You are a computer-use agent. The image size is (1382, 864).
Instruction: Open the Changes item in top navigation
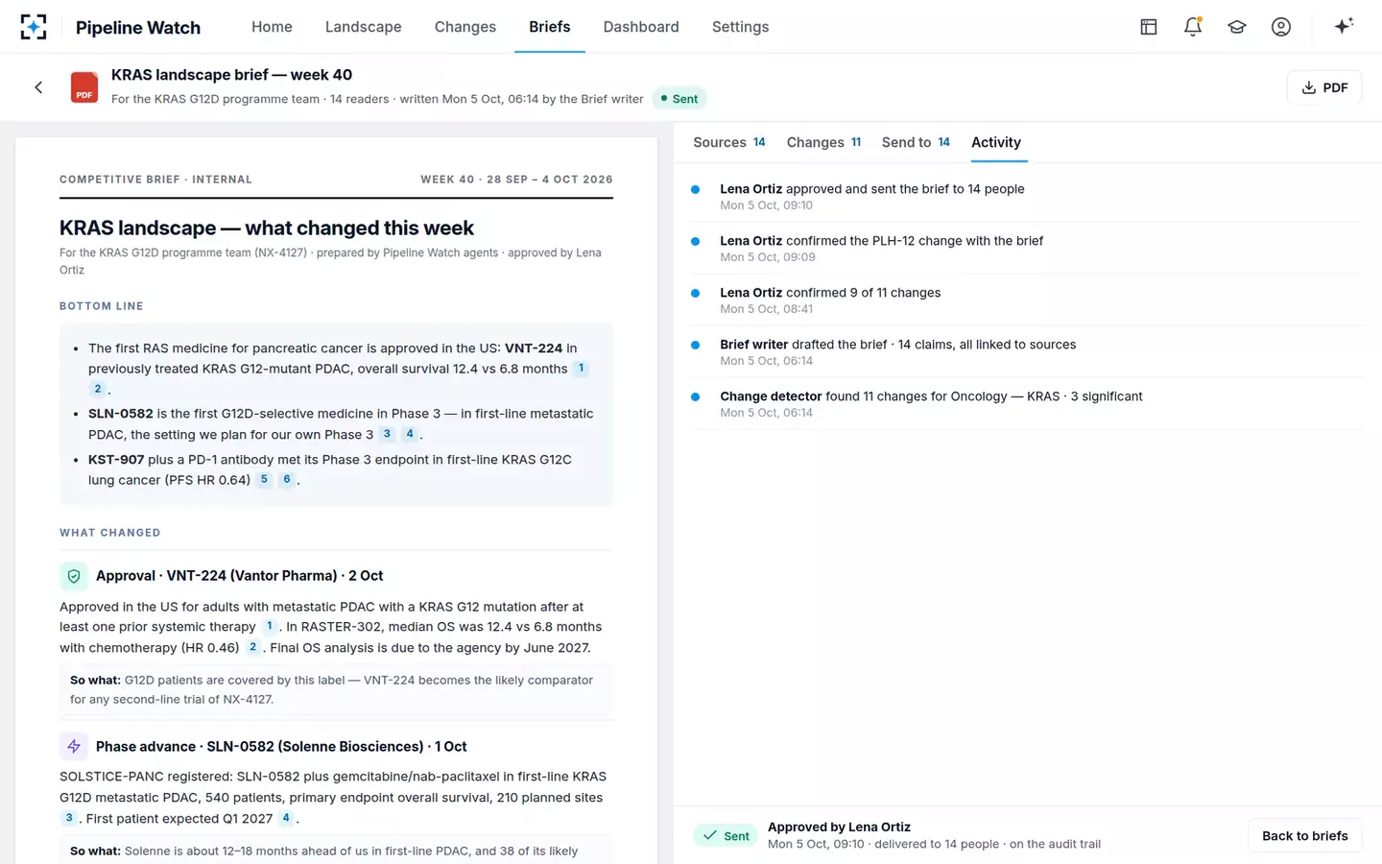pos(465,27)
